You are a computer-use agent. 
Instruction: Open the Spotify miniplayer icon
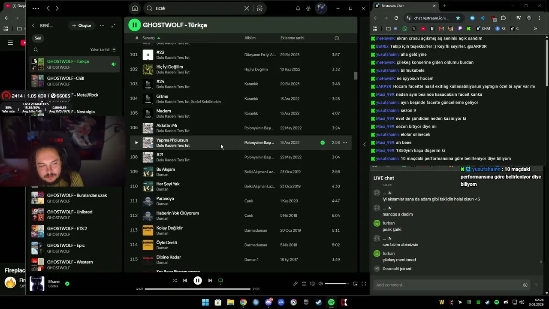tap(355, 284)
